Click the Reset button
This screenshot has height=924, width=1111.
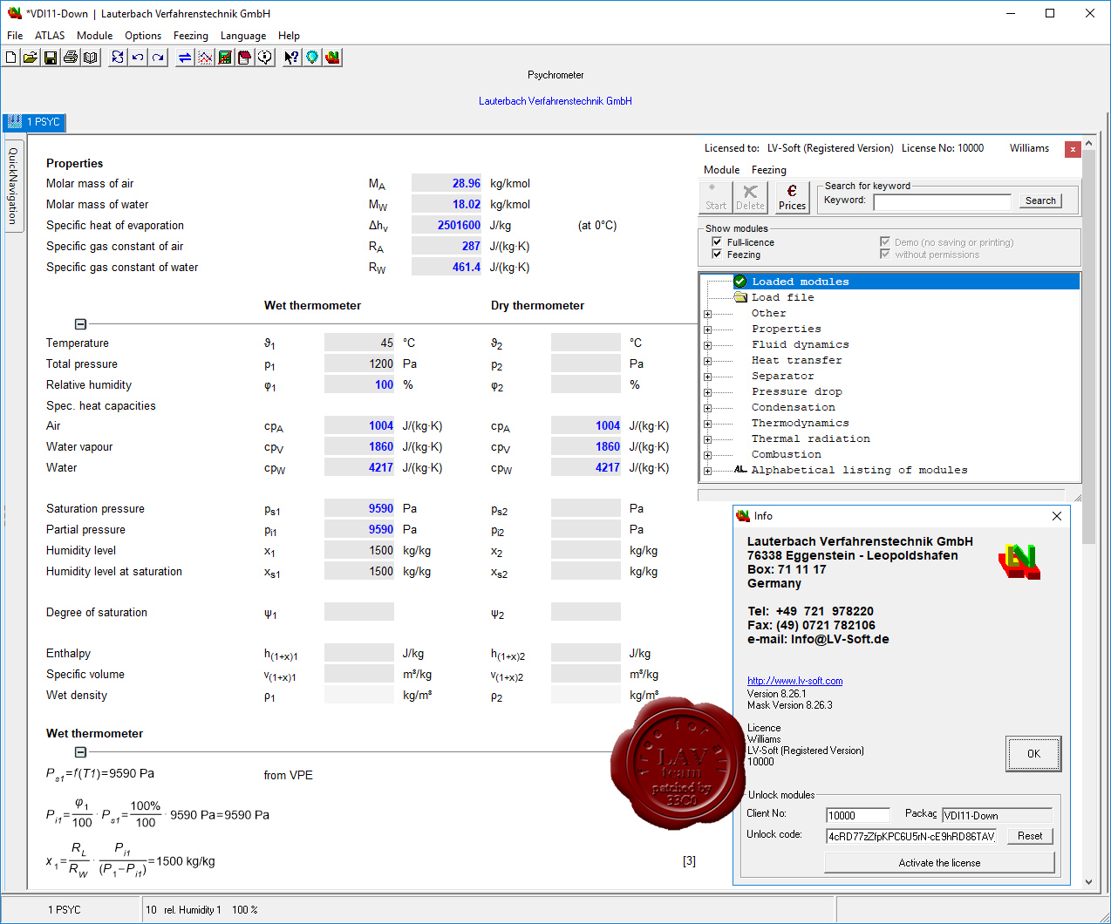[x=1030, y=836]
